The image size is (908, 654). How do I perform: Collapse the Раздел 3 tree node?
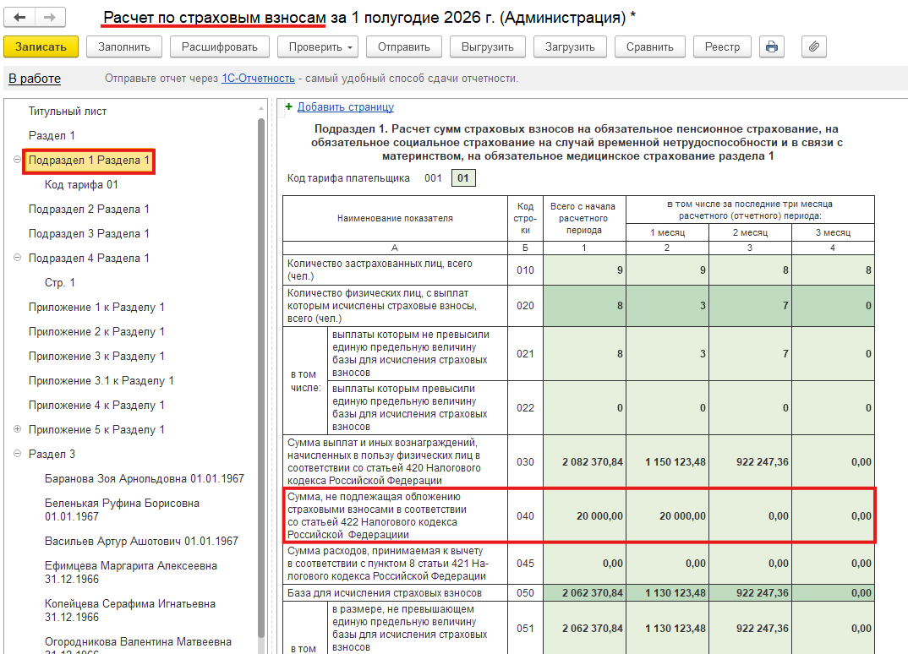pyautogui.click(x=18, y=454)
